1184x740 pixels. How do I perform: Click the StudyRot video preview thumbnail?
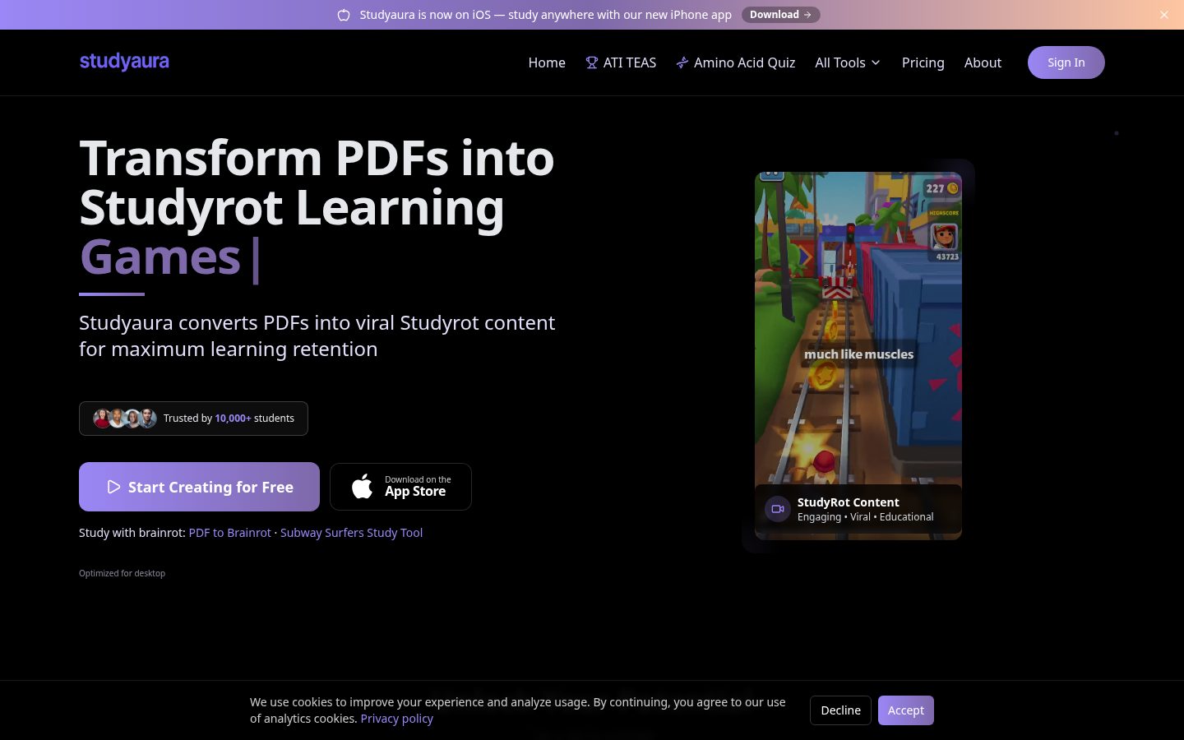(x=858, y=355)
